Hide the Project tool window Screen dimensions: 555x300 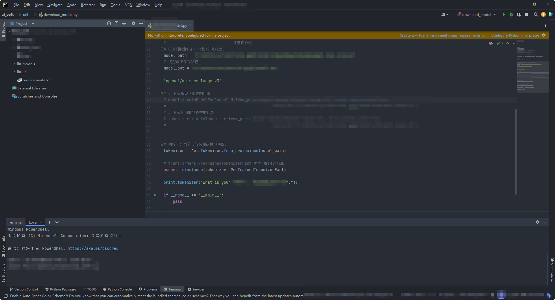point(141,23)
